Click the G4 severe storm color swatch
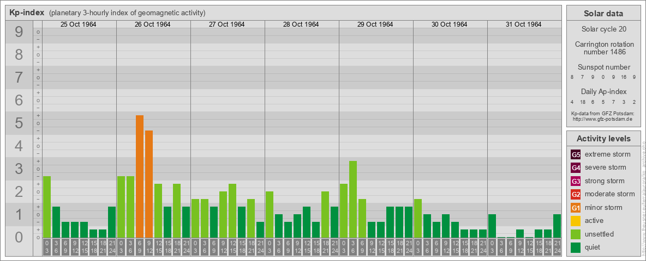Viewport: 646px width, 261px height. (x=576, y=167)
